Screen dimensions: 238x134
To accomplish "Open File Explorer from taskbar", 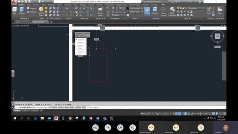I will point(42,118).
